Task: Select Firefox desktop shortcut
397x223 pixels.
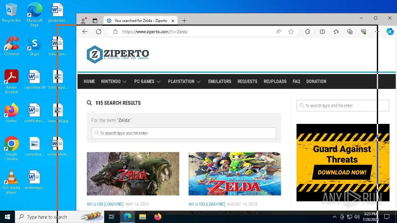Action: (x=11, y=113)
